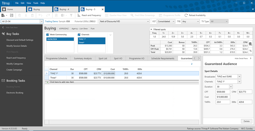Screen dimensions: 255x131
Task: Click the calculator icon beside CPM column
Action: [x=250, y=44]
